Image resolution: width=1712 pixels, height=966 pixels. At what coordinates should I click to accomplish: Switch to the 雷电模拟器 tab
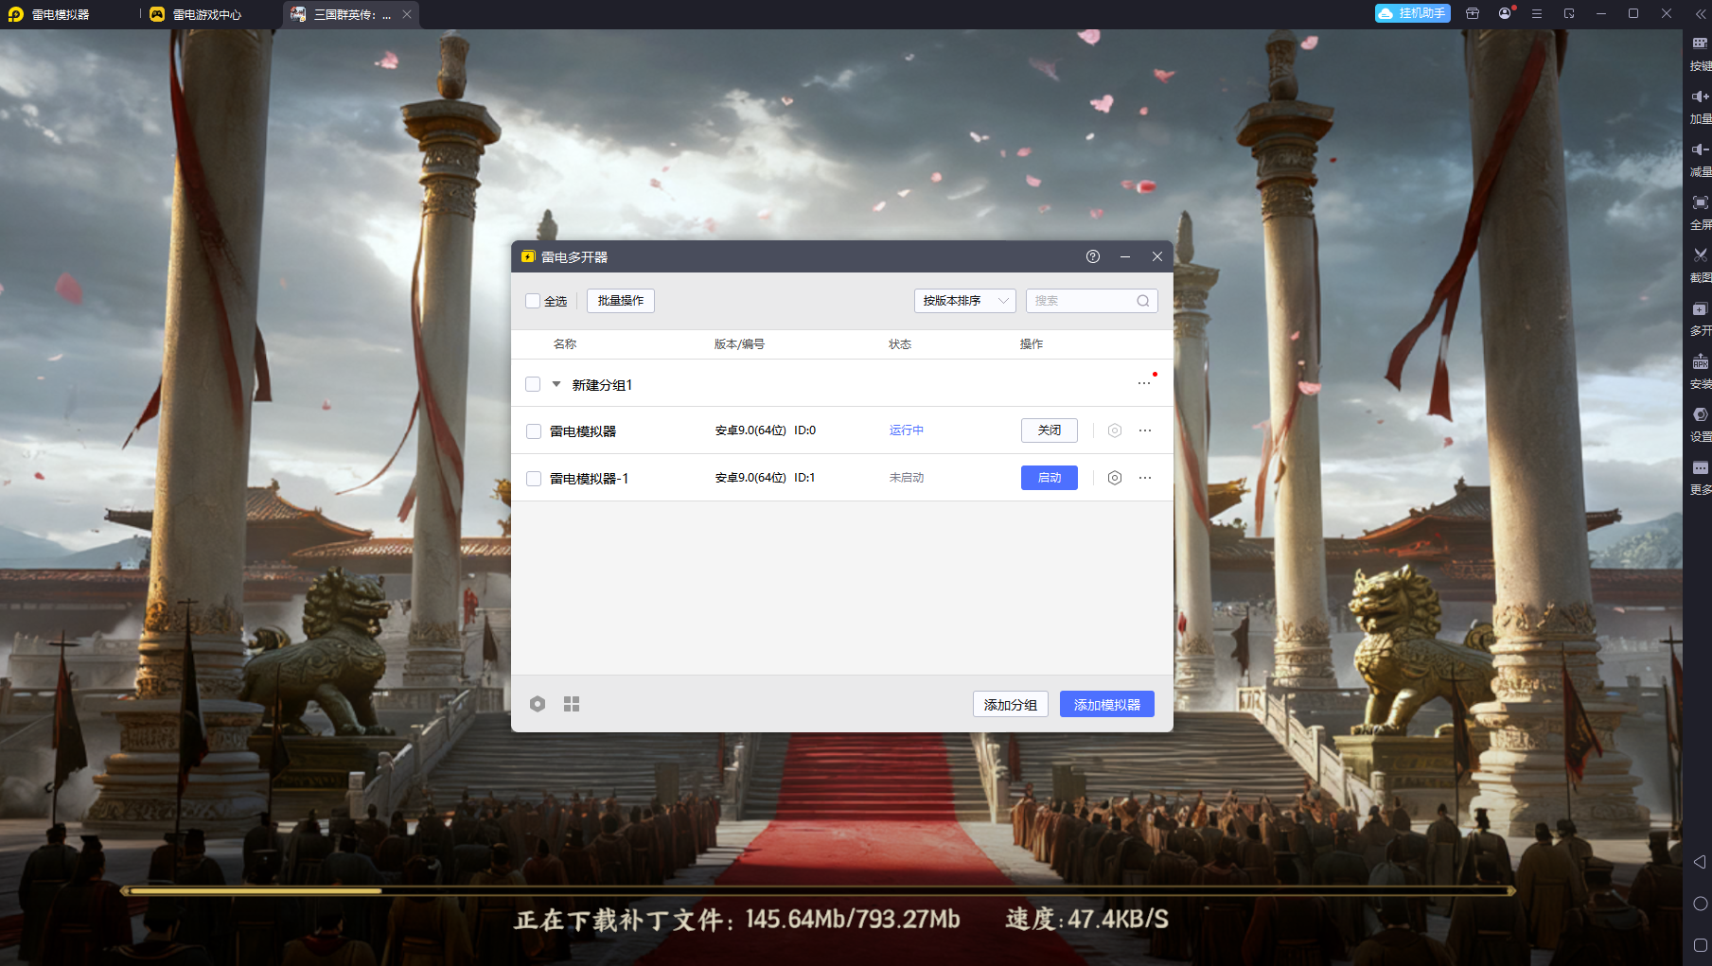click(x=61, y=14)
